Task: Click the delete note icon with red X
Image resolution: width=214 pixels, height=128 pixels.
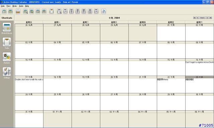Action: tap(44, 11)
